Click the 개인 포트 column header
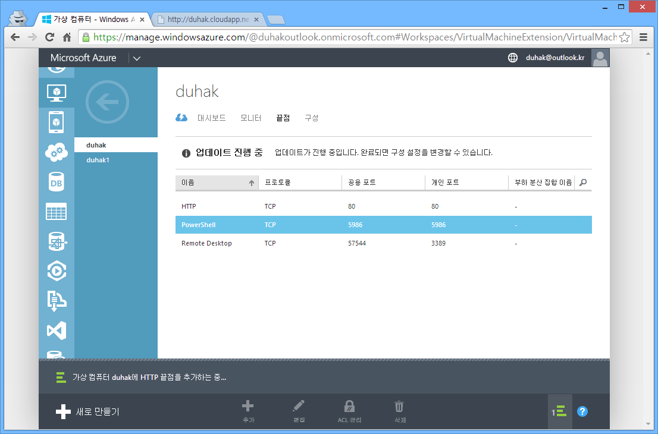This screenshot has height=434, width=658. coord(466,183)
